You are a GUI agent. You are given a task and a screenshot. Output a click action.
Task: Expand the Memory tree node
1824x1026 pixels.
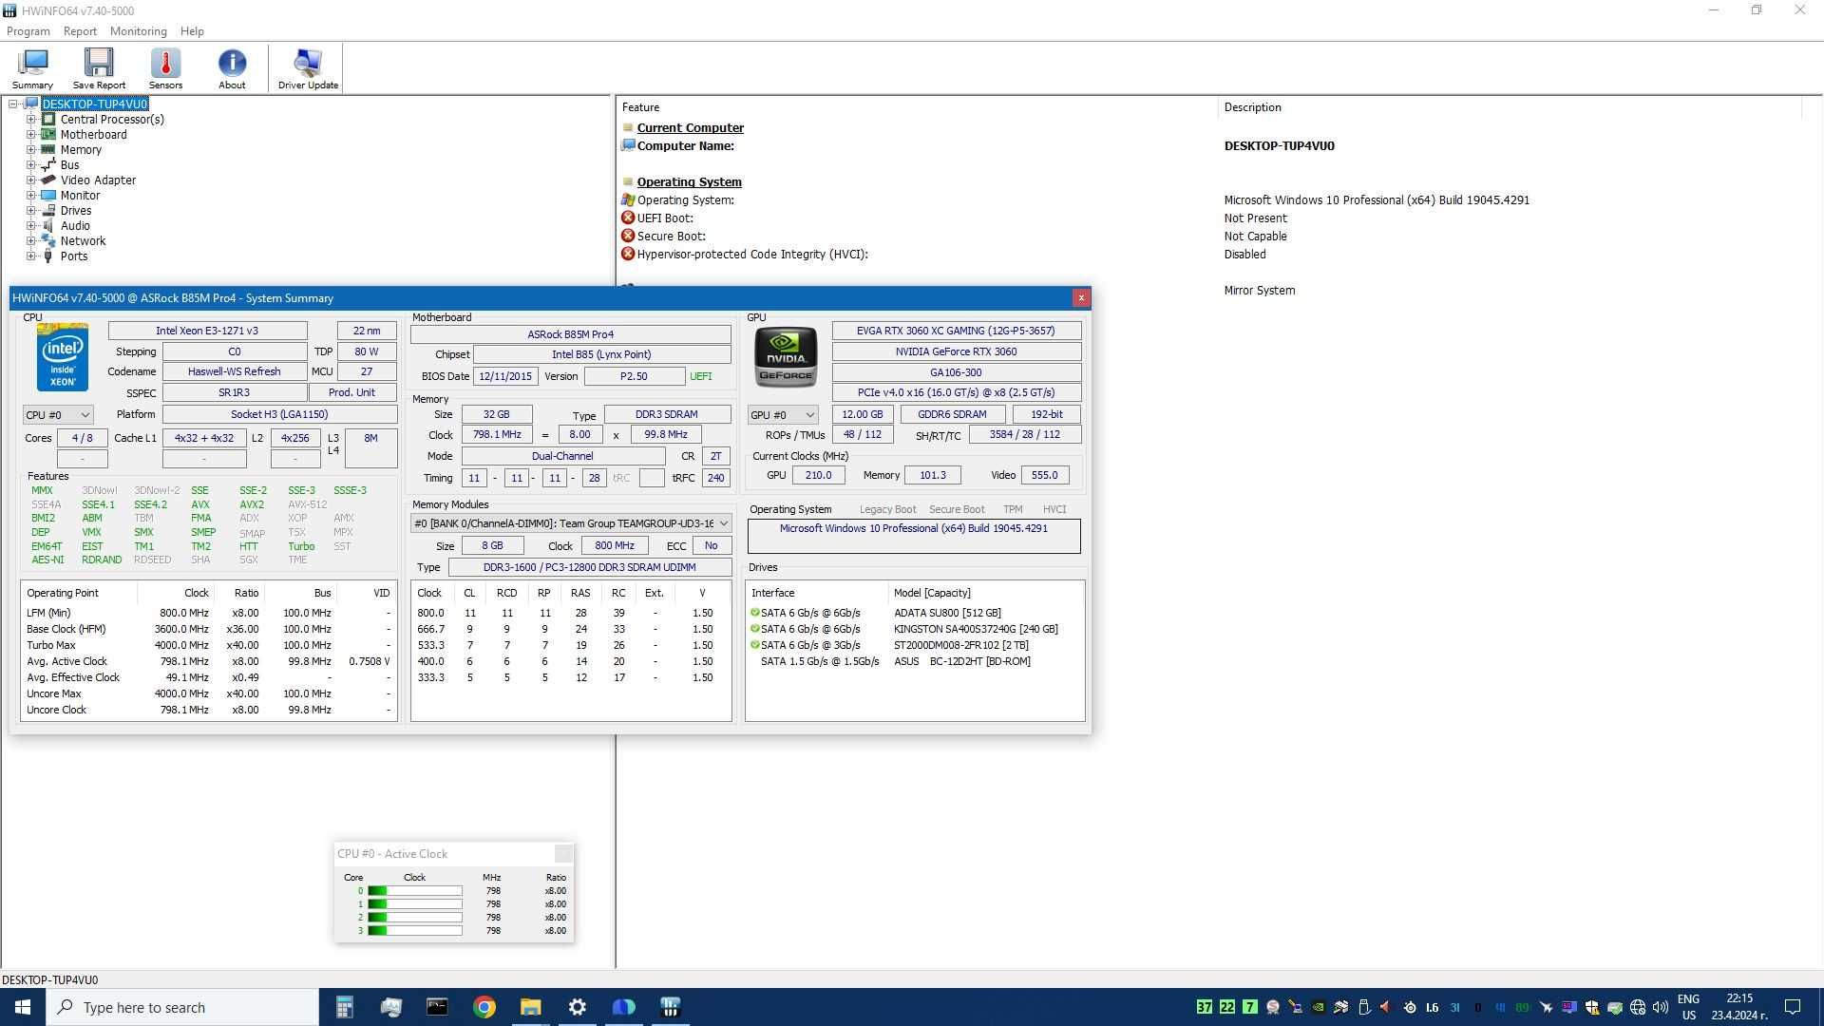point(30,150)
